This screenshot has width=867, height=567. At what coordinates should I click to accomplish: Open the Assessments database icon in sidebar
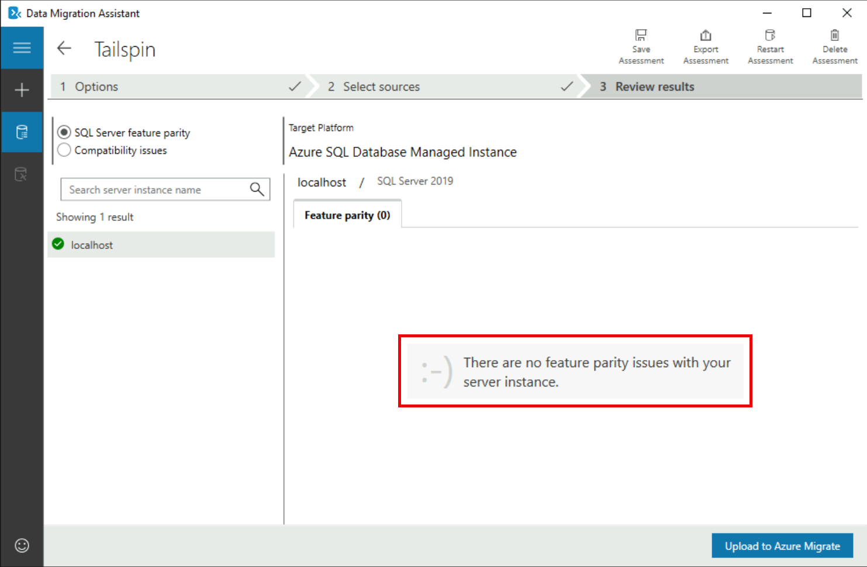(22, 132)
